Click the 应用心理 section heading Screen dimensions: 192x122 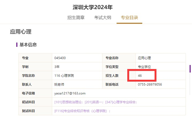(21, 32)
